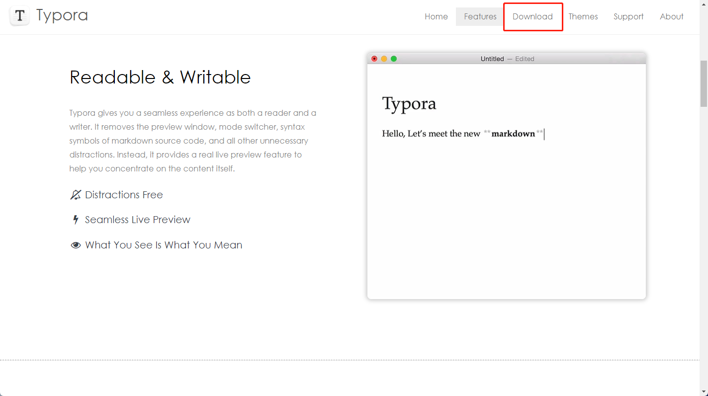
Task: Click the Typora T logo icon
Action: 20,16
